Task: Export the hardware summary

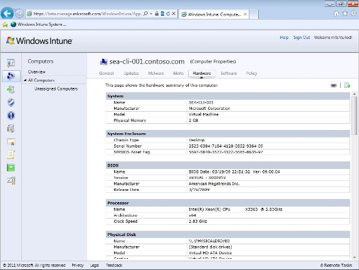Action: pyautogui.click(x=347, y=85)
